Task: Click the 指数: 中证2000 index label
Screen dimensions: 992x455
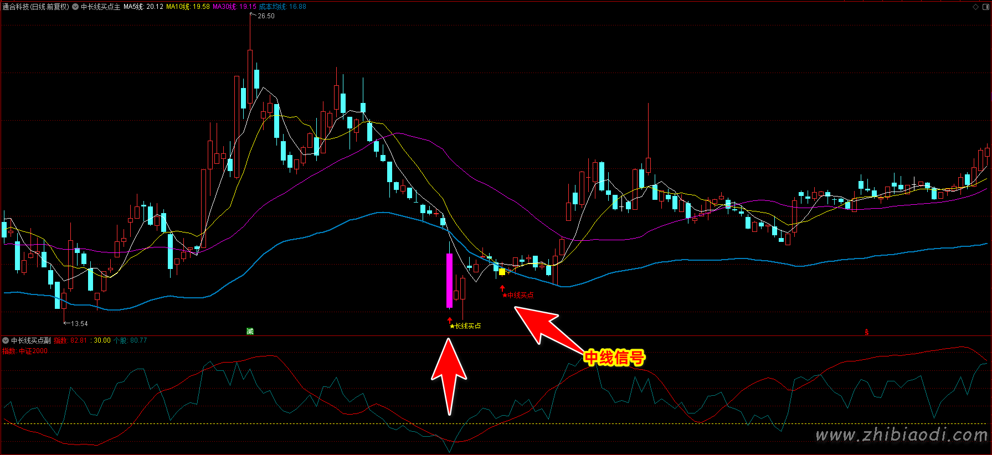Action: click(x=25, y=351)
